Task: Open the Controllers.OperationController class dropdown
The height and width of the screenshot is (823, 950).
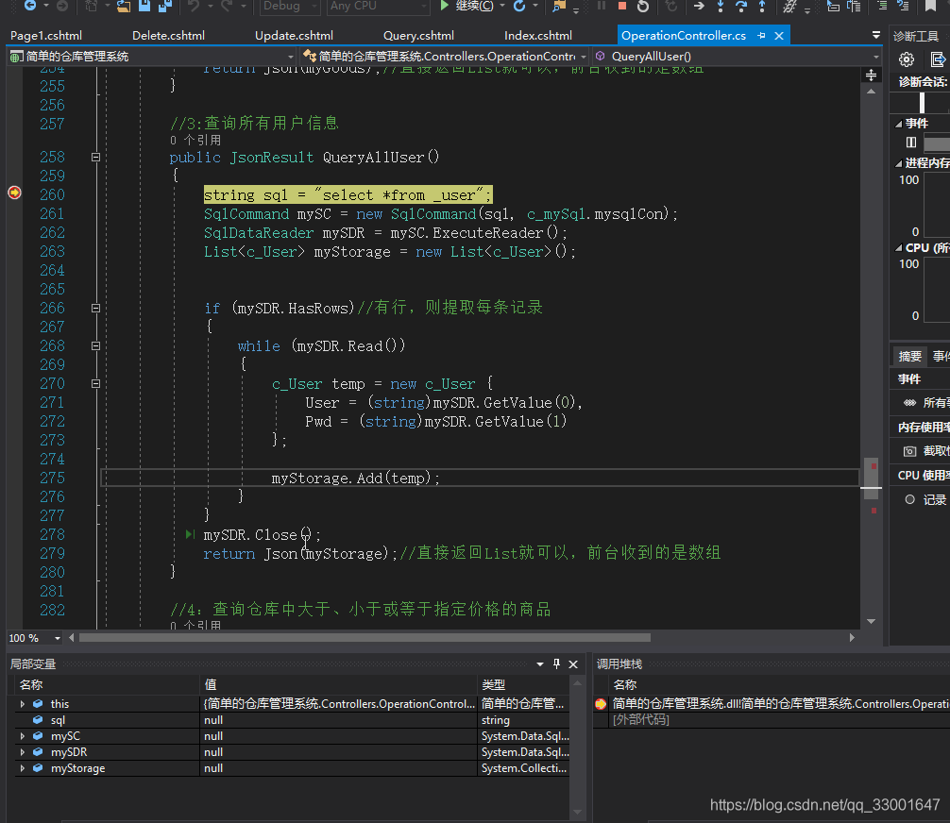Action: pos(445,57)
